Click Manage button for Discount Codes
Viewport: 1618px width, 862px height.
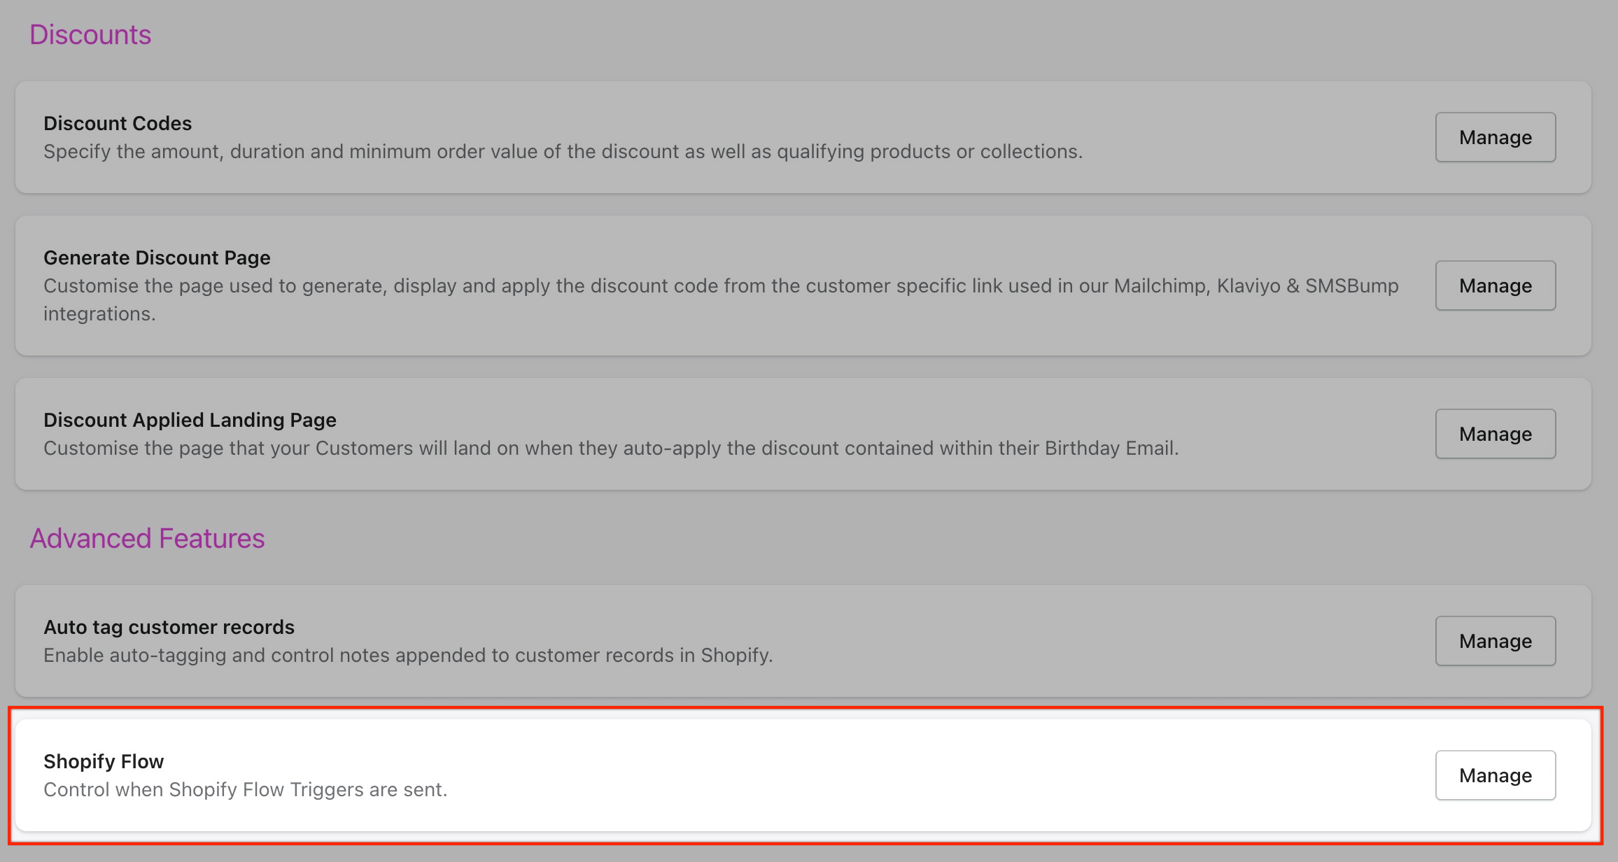(x=1495, y=137)
